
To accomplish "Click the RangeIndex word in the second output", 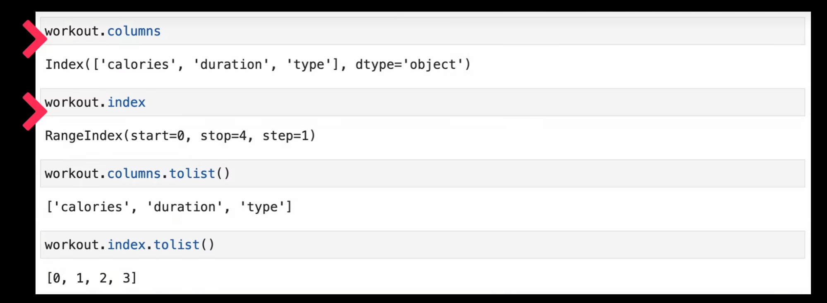I will click(84, 136).
